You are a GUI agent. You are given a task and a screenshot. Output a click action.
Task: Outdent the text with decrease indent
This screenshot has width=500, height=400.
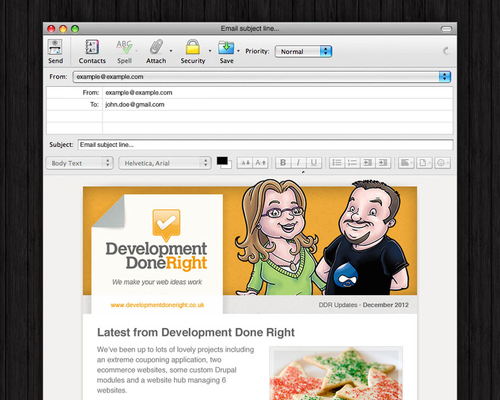point(368,163)
